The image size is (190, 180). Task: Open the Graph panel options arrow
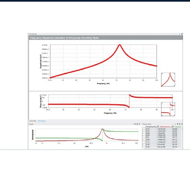133,124
